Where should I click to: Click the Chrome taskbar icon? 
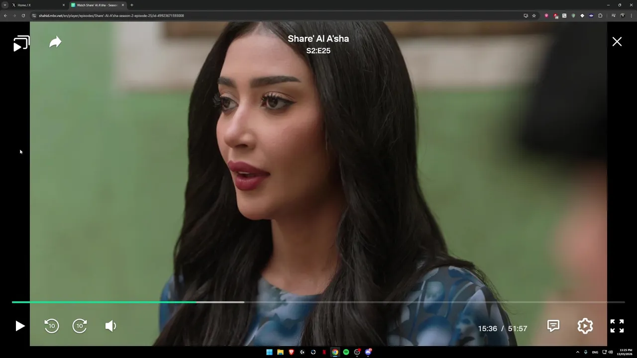click(x=335, y=352)
